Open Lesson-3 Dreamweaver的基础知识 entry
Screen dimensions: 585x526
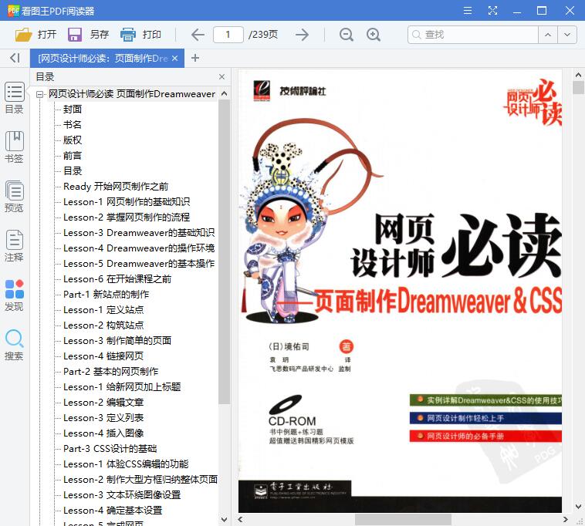pyautogui.click(x=139, y=233)
